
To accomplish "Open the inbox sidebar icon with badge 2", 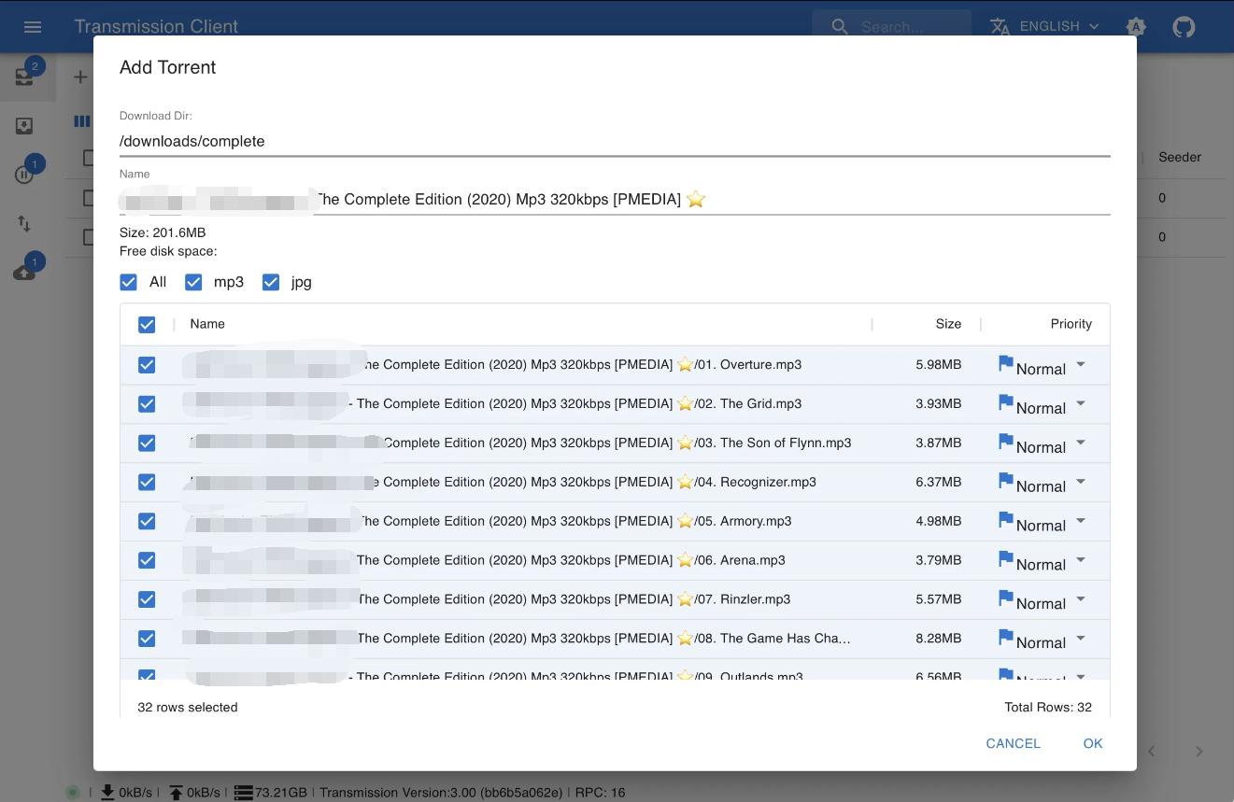I will [x=25, y=76].
